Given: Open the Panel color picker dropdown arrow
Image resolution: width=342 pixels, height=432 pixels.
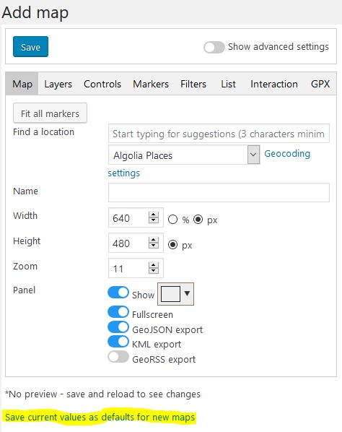Looking at the screenshot, I should tap(188, 293).
